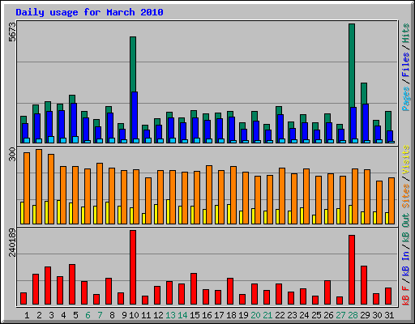
Task: Select the blue Files bar for day 29
Action: (x=366, y=123)
